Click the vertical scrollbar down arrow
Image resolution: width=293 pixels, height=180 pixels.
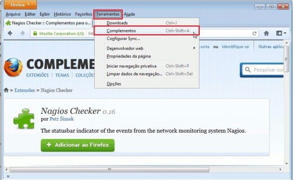[x=287, y=164]
